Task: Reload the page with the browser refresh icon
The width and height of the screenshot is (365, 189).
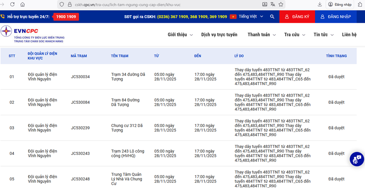Action: point(12,4)
